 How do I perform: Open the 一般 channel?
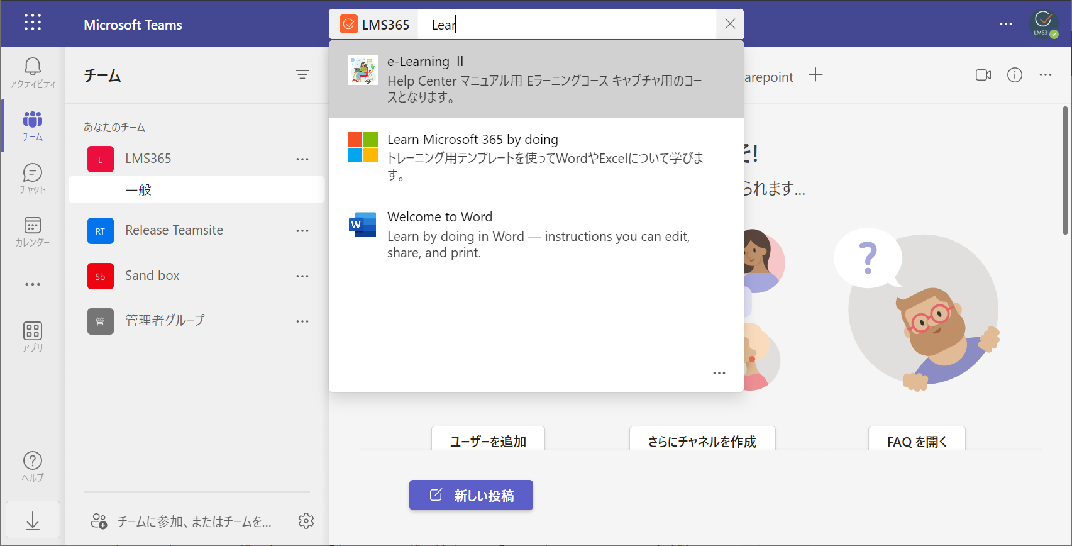pos(197,189)
